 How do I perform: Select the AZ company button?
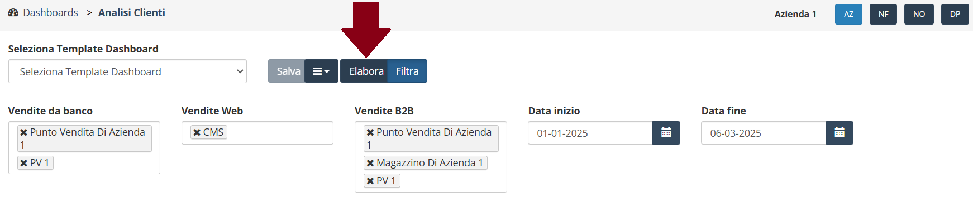pos(848,14)
